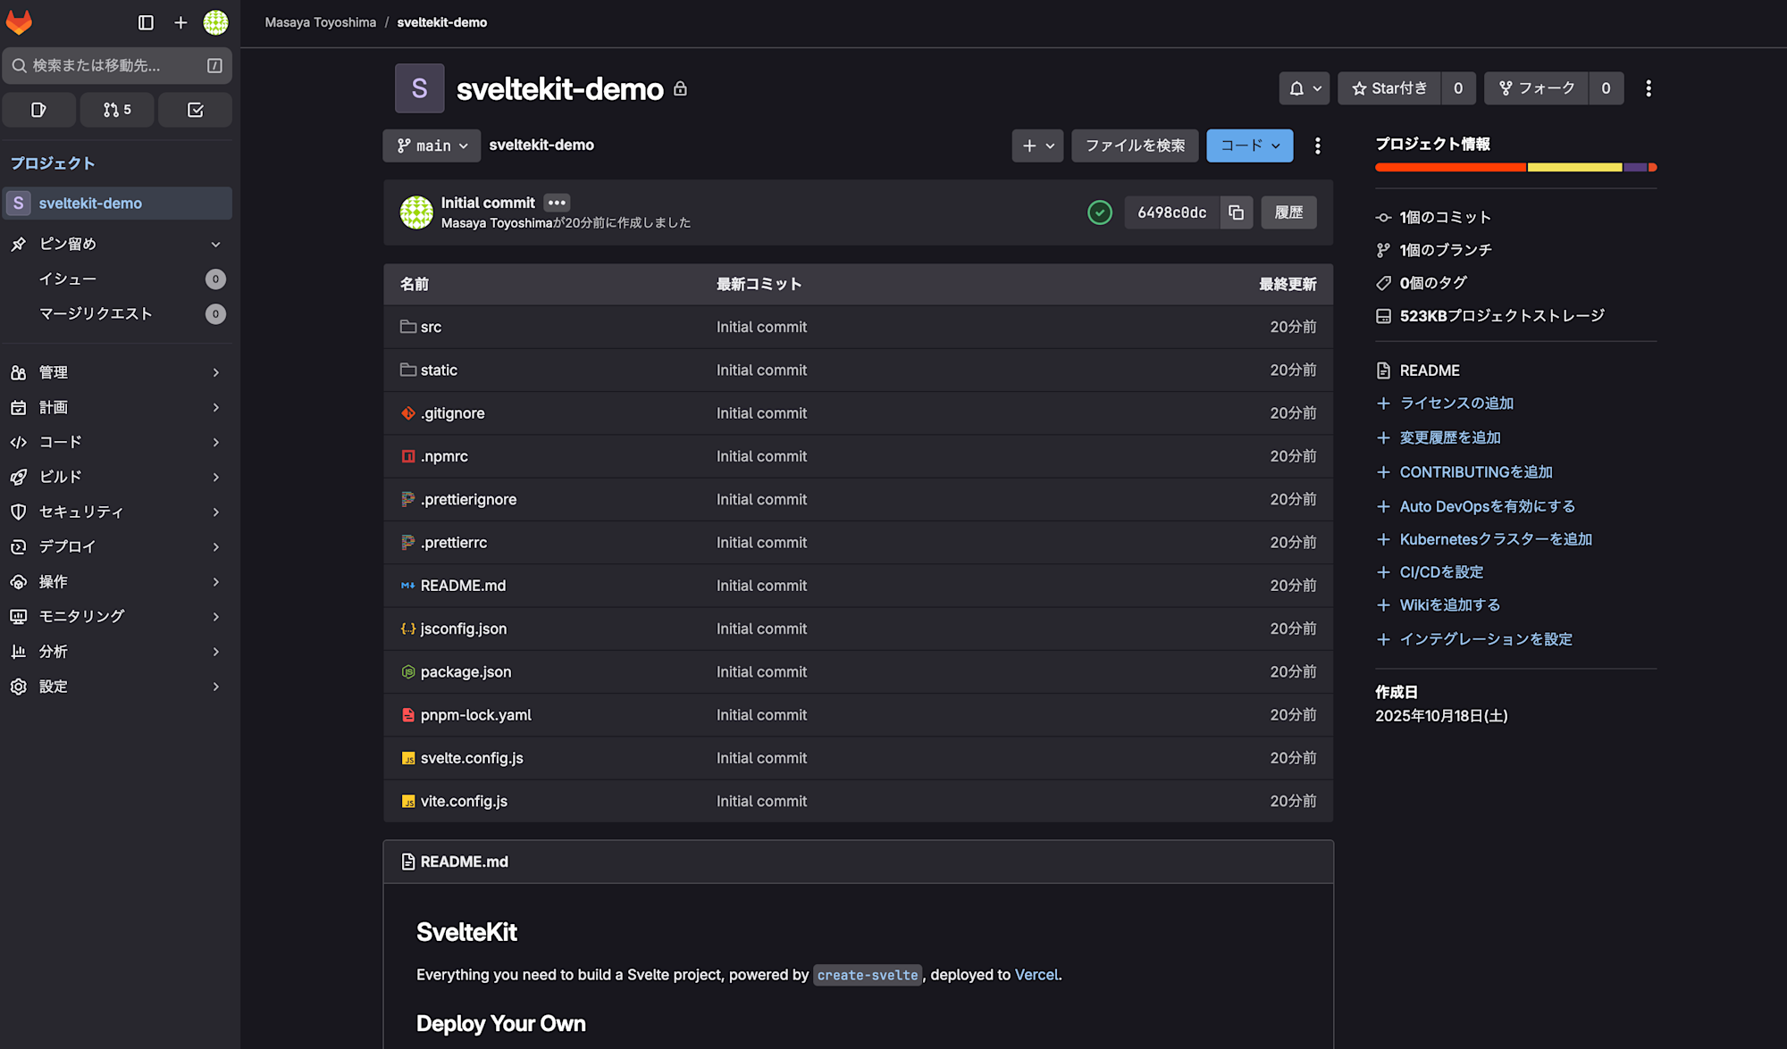The width and height of the screenshot is (1787, 1049).
Task: Click the search or go to field
Action: (x=107, y=65)
